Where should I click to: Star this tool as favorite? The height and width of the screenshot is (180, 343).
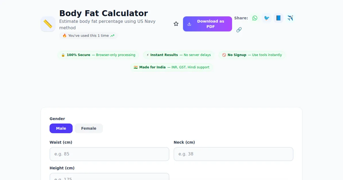click(x=176, y=24)
